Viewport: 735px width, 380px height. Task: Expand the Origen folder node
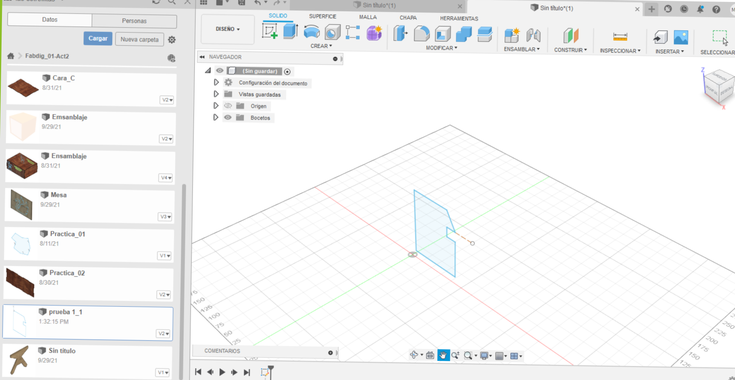tap(216, 106)
